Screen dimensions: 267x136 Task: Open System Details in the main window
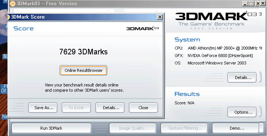(242, 78)
